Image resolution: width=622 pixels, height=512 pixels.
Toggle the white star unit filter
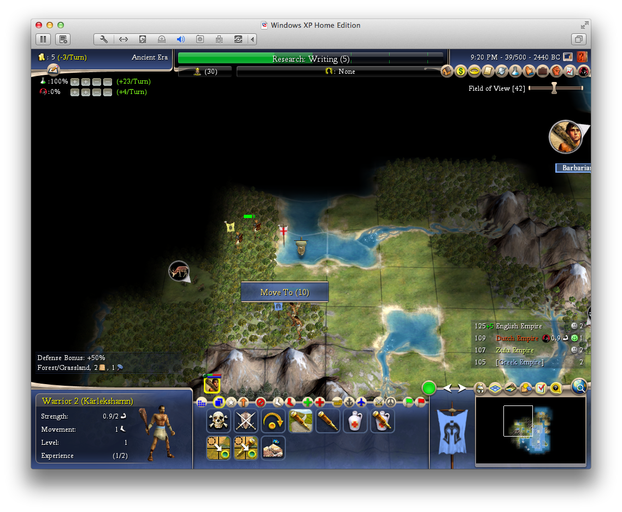231,403
